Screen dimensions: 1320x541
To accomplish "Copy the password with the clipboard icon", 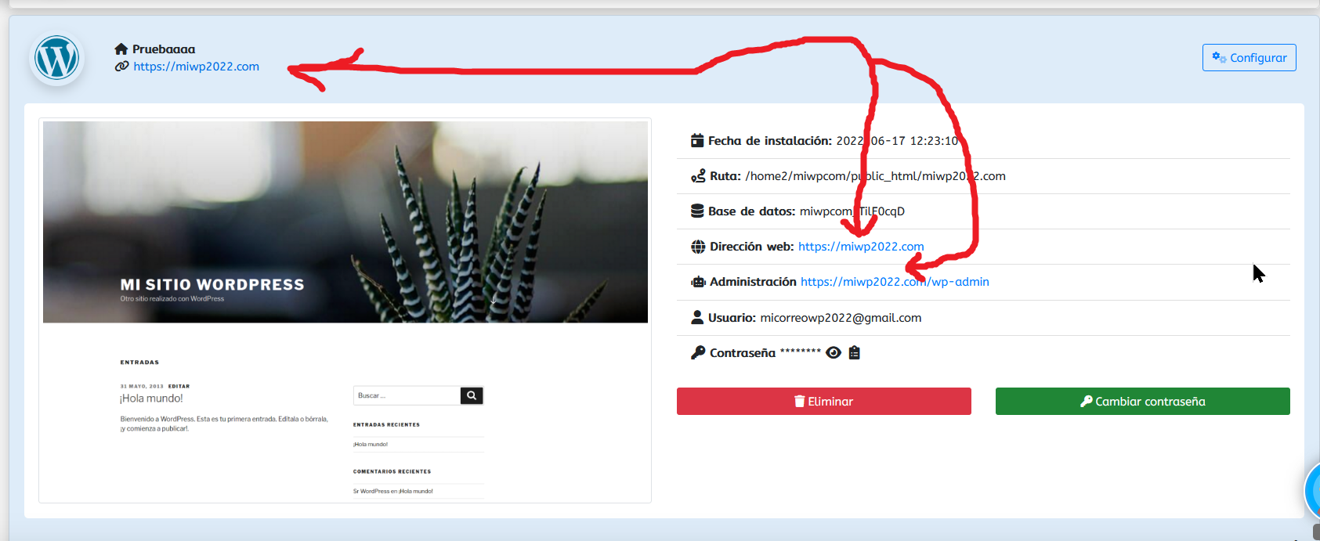I will 855,353.
